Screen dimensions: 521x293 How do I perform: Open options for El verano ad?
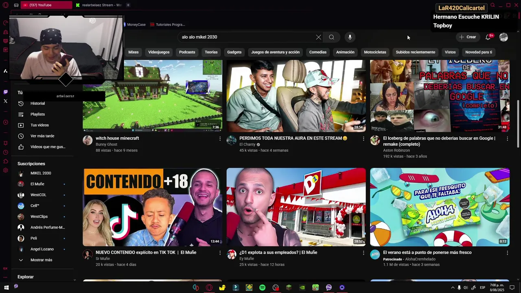click(507, 253)
